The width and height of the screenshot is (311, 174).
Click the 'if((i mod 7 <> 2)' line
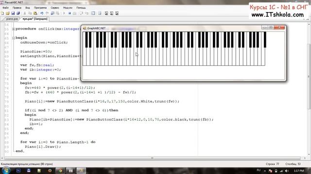71,110
